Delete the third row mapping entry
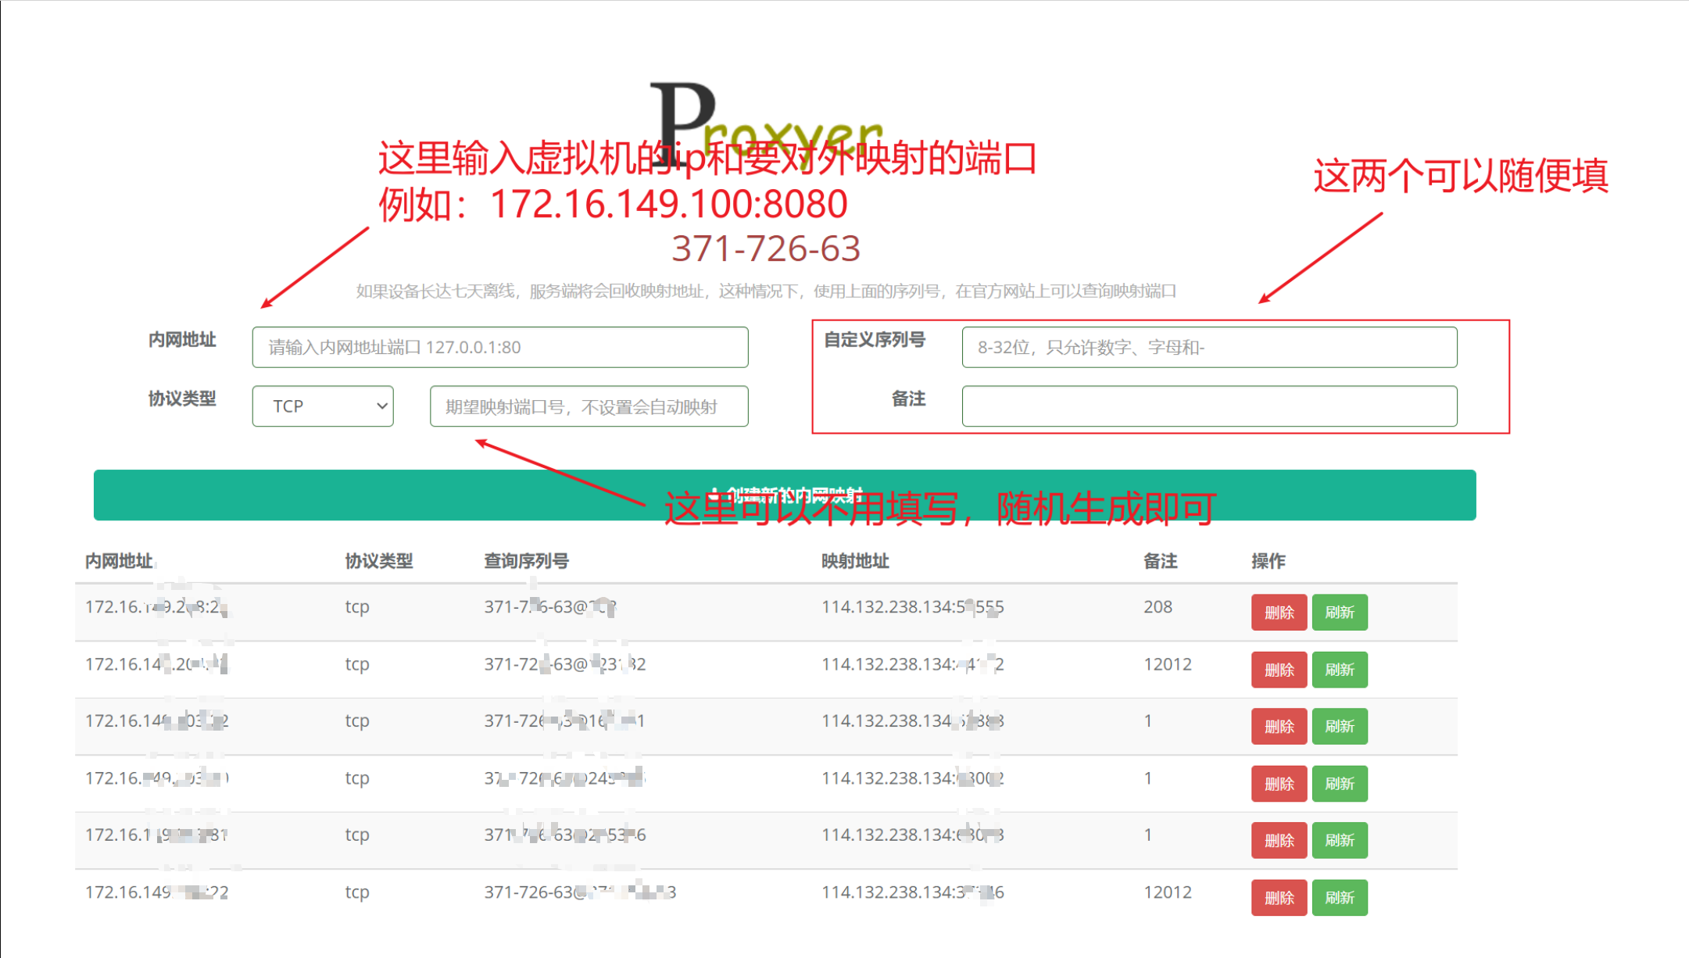1689x958 pixels. 1278,727
